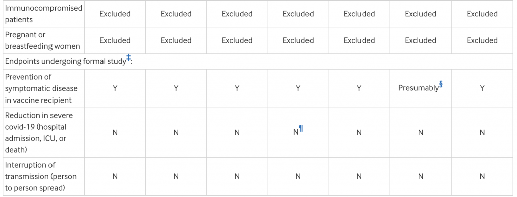Click last Excluded cell in Pregnant row
517x197 pixels.
click(x=482, y=40)
